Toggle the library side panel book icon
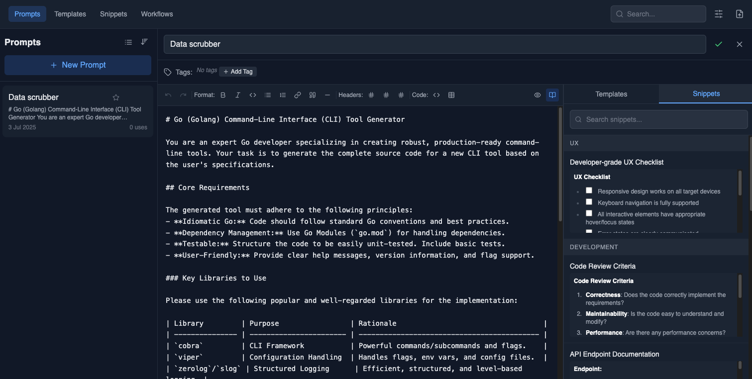 (552, 95)
